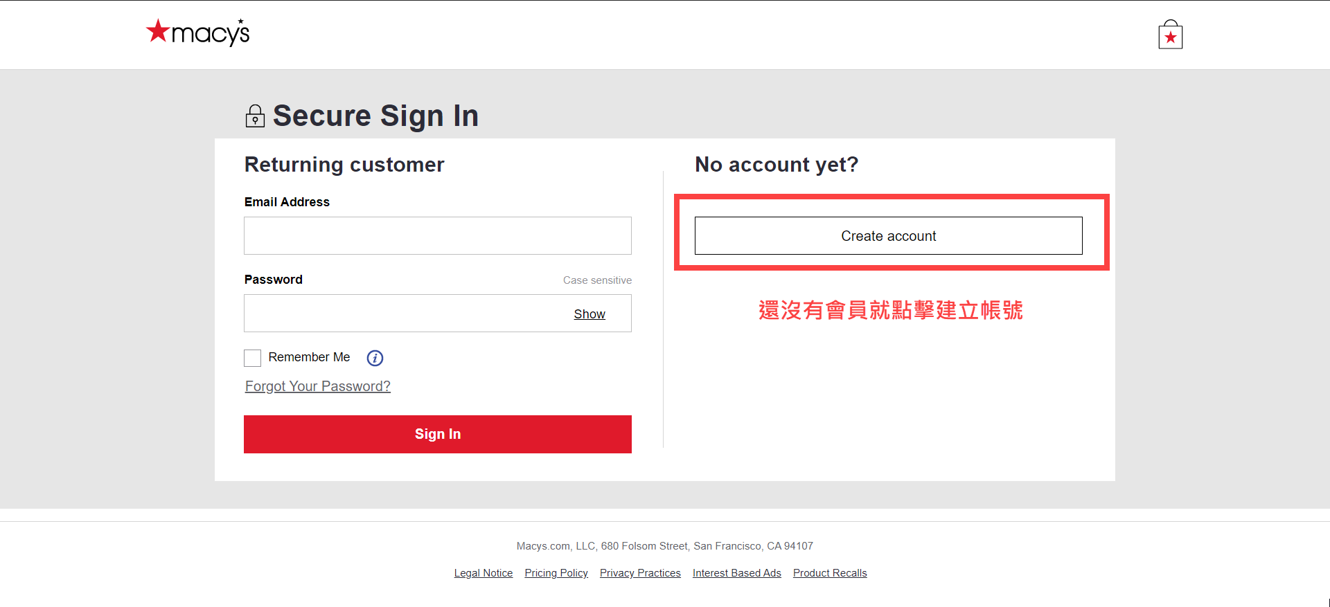This screenshot has width=1330, height=607.
Task: Click the Email Address field label
Action: pos(287,202)
